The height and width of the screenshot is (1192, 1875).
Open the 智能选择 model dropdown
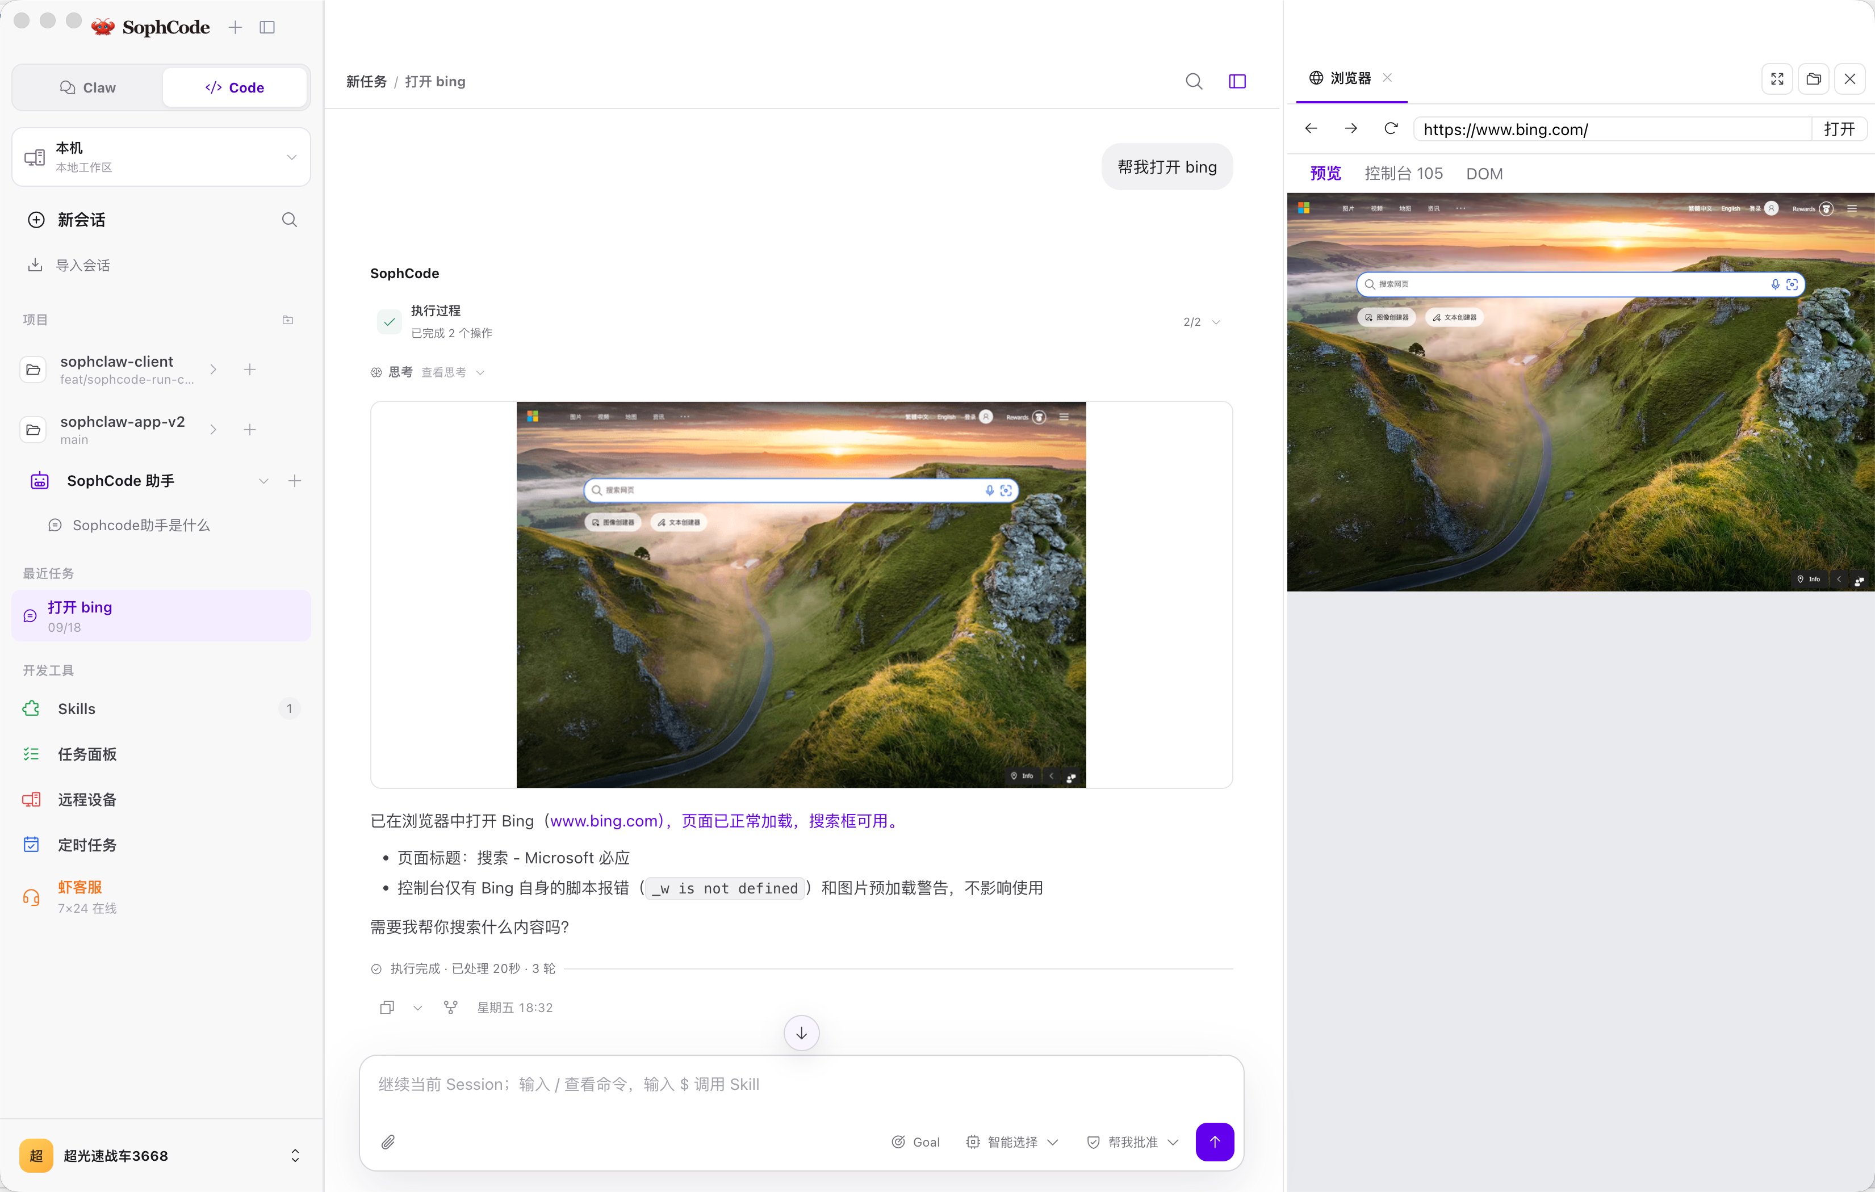click(1011, 1142)
